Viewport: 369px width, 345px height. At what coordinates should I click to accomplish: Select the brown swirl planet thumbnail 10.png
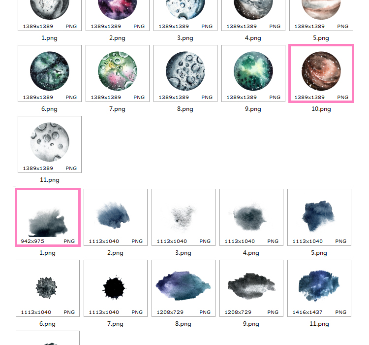pos(321,73)
